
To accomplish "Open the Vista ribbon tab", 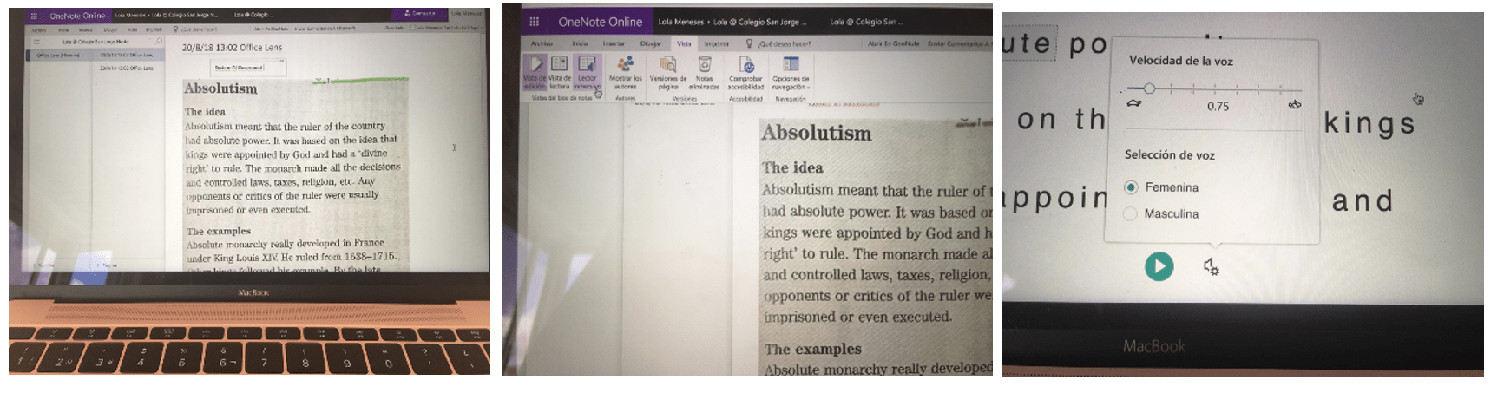I will [684, 43].
